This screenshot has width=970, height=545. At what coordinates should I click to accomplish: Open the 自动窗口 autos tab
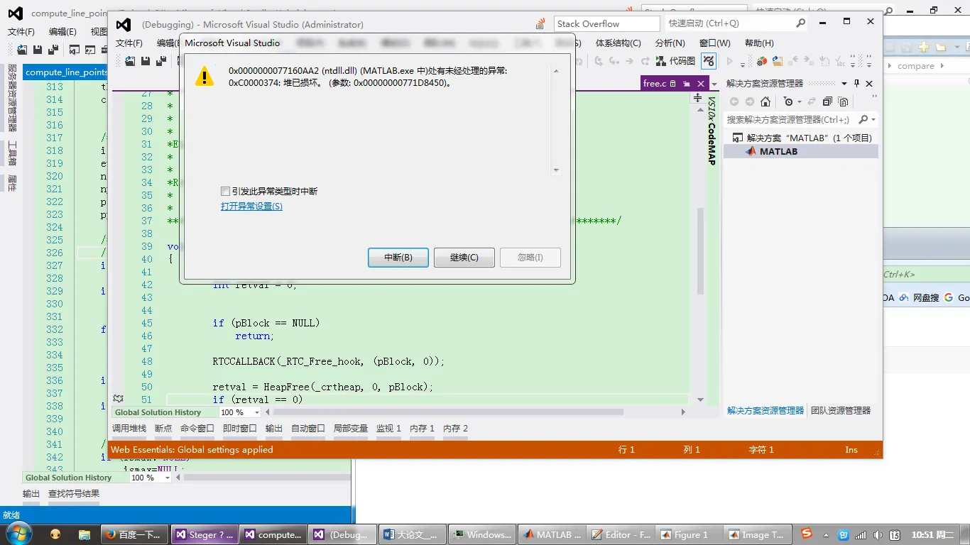[x=308, y=429]
